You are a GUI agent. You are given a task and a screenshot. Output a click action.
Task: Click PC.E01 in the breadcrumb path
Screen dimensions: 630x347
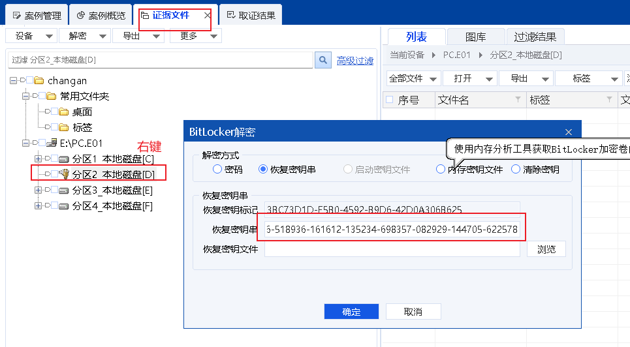point(456,55)
